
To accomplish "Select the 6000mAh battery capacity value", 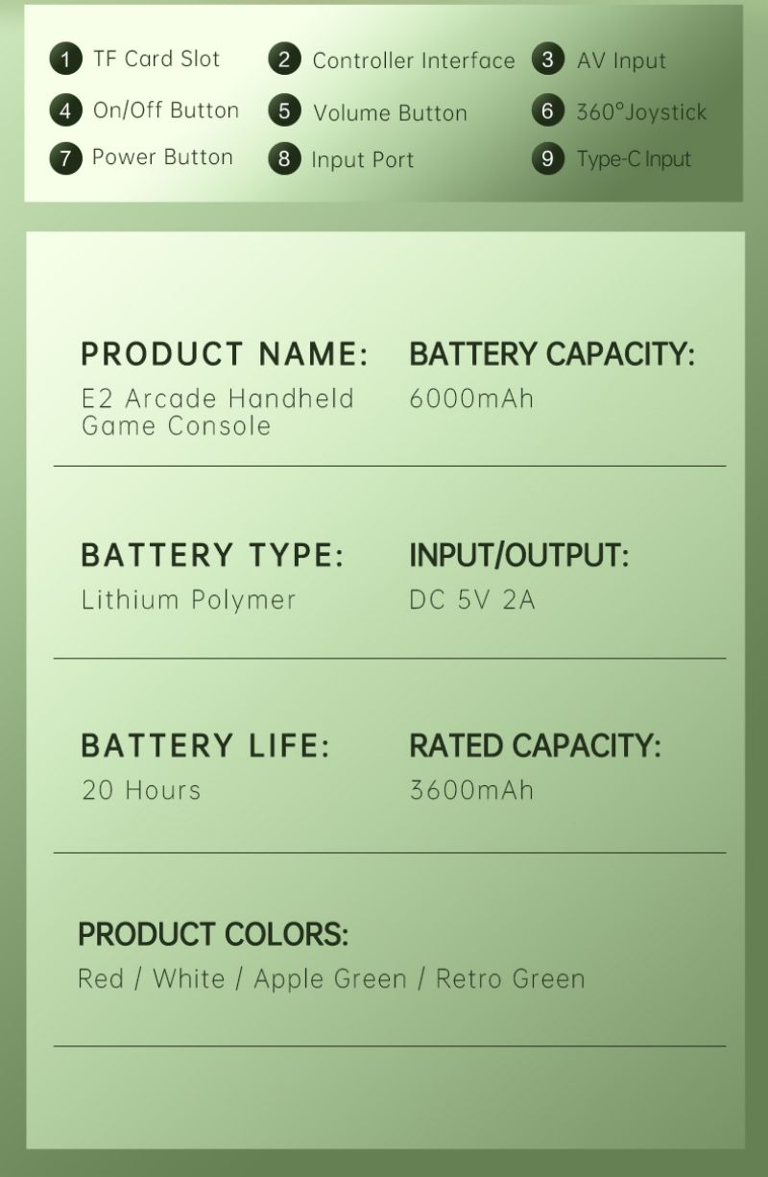I will (471, 398).
